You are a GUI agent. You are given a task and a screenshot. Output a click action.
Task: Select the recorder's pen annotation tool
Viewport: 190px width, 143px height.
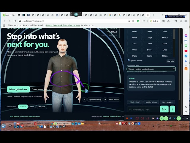(x=174, y=118)
